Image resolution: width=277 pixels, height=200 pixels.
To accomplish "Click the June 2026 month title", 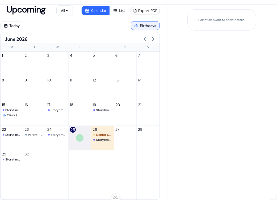I will [x=16, y=39].
